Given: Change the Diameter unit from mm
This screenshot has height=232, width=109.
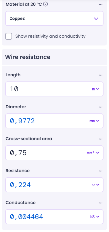Looking at the screenshot, I should pos(94,121).
